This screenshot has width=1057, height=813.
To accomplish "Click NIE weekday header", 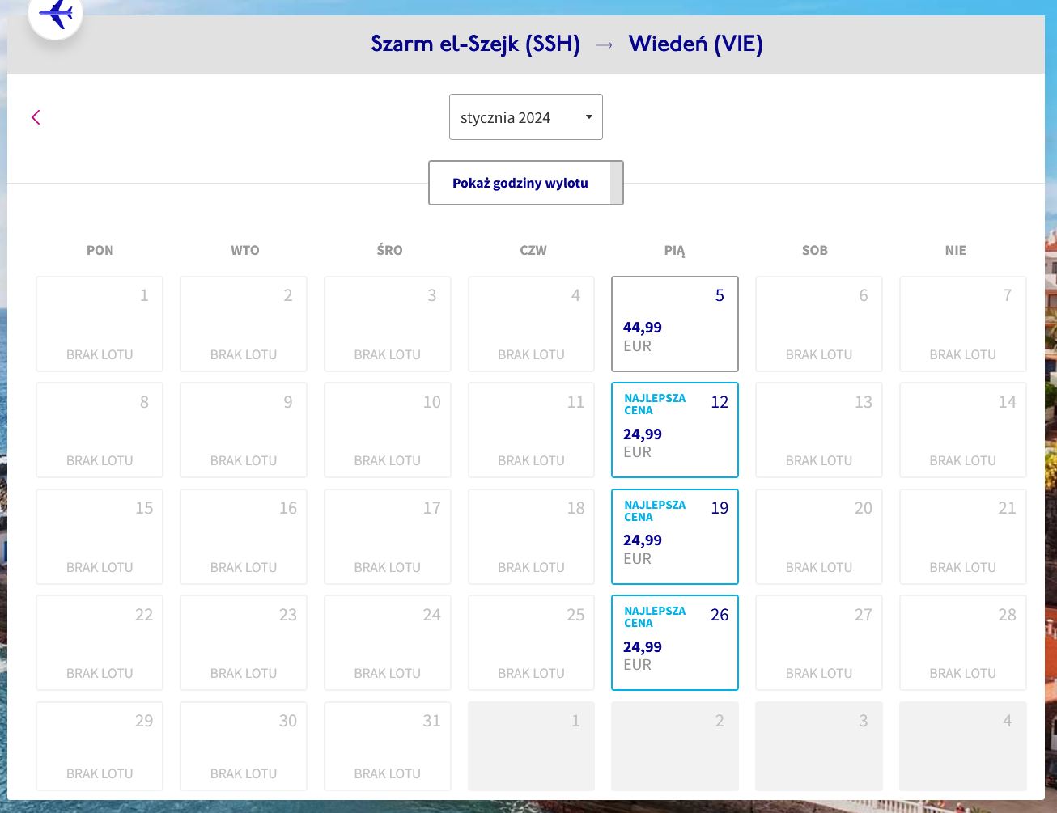I will (956, 250).
